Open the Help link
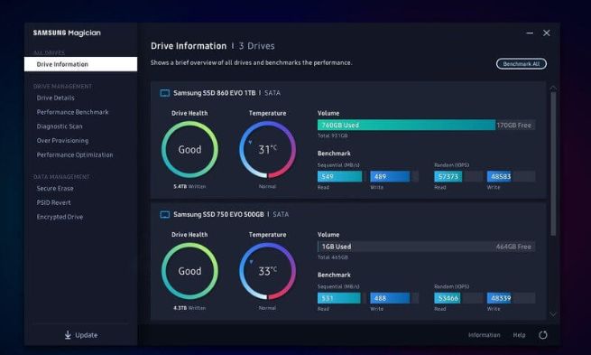This screenshot has height=355, width=591. click(x=519, y=335)
